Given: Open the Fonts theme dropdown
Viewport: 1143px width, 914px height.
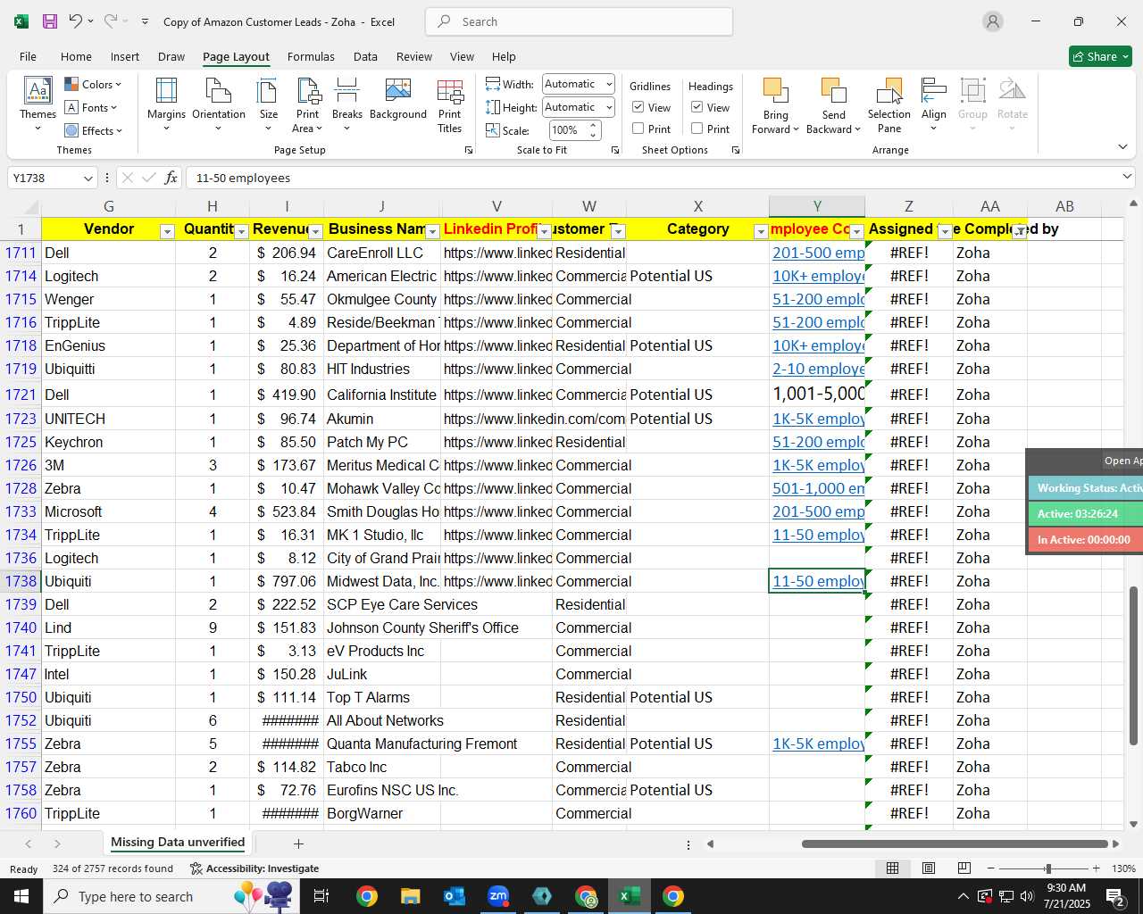Looking at the screenshot, I should pos(91,108).
